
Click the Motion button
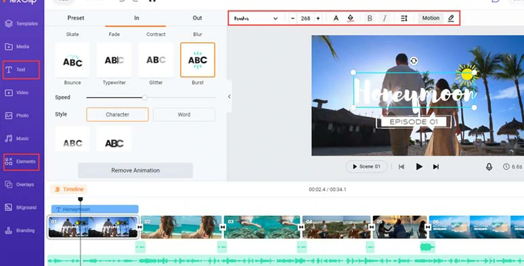point(431,18)
